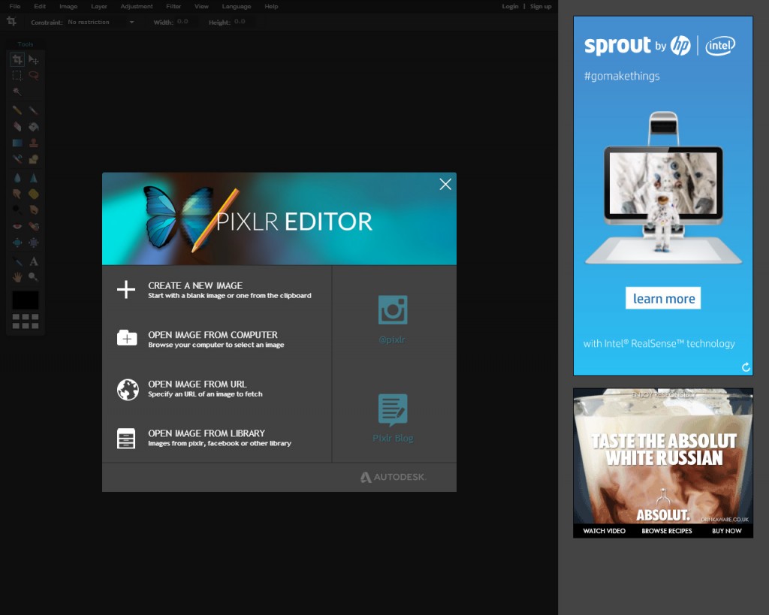Open the Layer menu
769x615 pixels.
(x=98, y=6)
